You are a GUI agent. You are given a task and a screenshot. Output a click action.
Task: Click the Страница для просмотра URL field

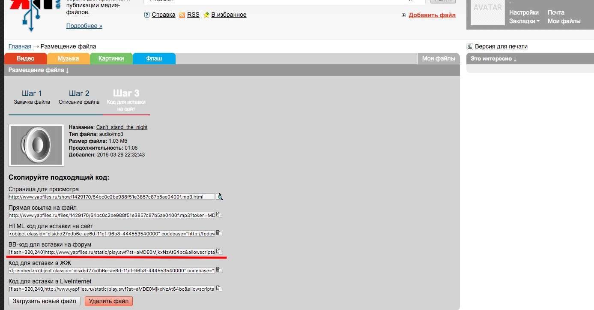pyautogui.click(x=112, y=197)
